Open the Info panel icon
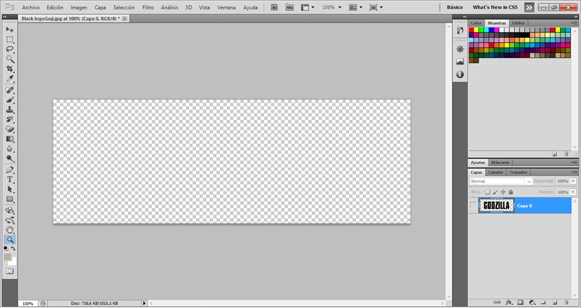The height and width of the screenshot is (308, 581). coord(460,74)
